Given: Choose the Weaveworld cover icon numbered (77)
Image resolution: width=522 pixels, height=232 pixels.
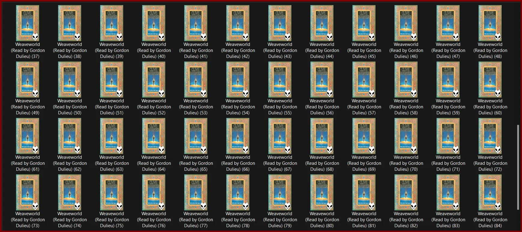Looking at the screenshot, I should pos(196,192).
